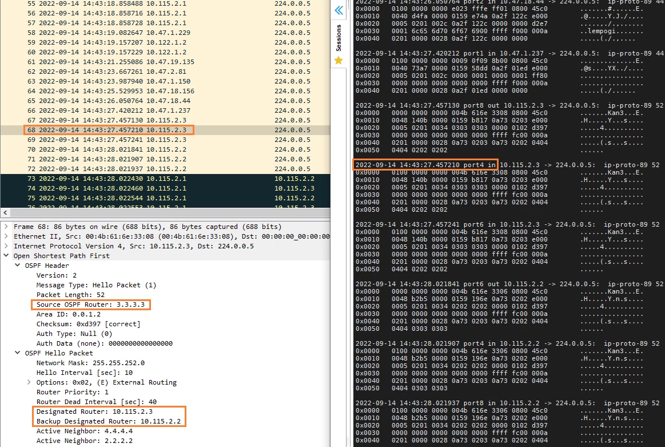Click terminal line port6 out 10.115.2.2
The width and height of the screenshot is (665, 447).
509,284
